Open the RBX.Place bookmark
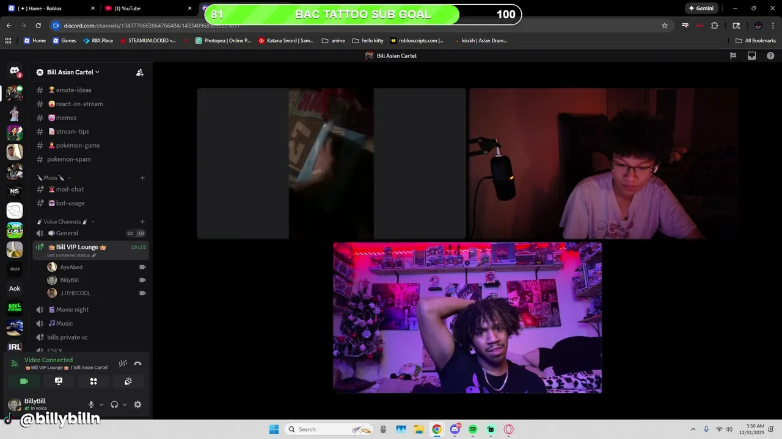Viewport: 782px width, 439px height. (98, 41)
